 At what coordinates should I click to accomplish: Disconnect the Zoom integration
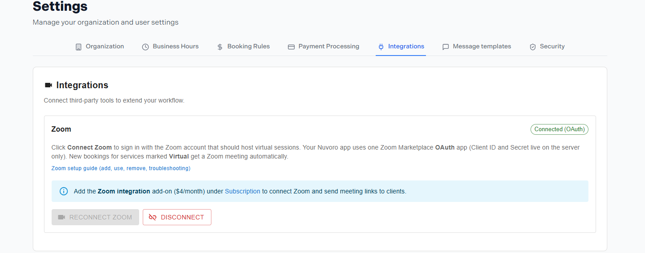click(x=177, y=217)
